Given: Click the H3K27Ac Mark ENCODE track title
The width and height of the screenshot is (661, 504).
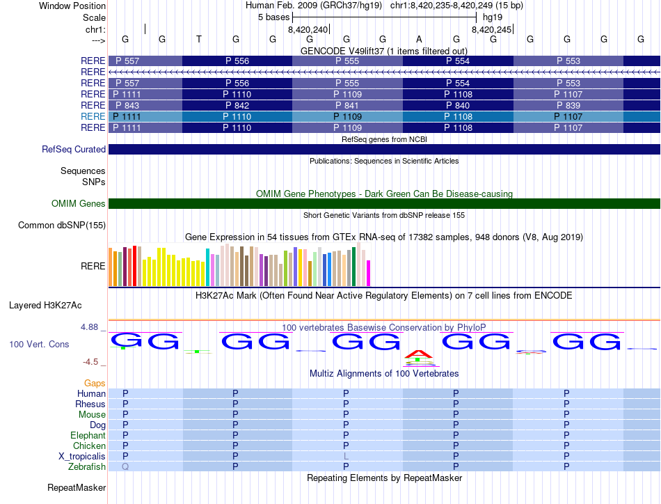Looking at the screenshot, I should point(383,295).
